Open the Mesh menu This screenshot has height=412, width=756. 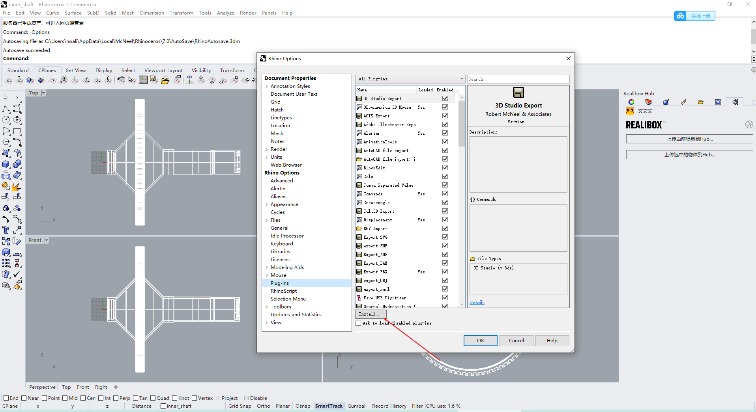click(x=128, y=13)
